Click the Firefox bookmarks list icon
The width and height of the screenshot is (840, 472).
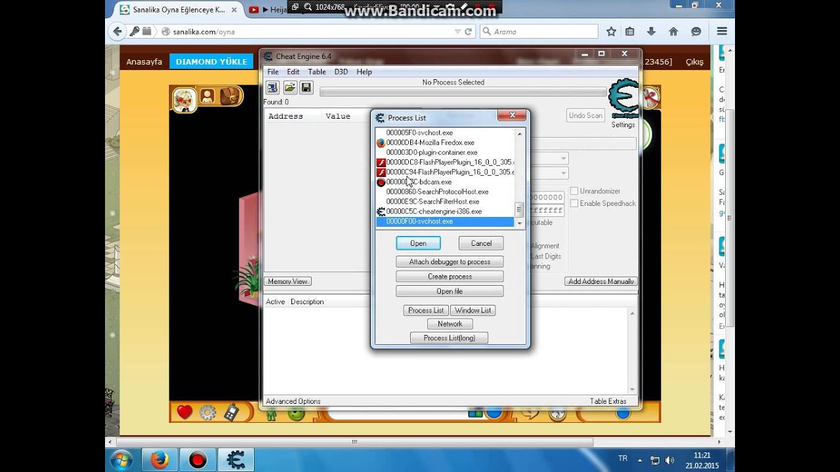[x=630, y=31]
